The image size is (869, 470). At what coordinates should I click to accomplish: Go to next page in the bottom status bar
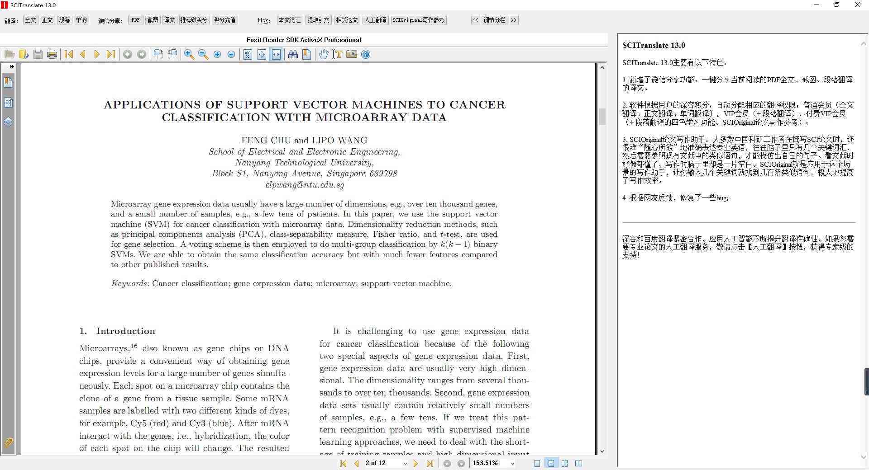416,463
